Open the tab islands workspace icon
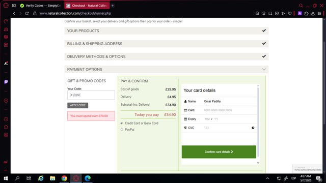The width and height of the screenshot is (326, 183). 14,6
